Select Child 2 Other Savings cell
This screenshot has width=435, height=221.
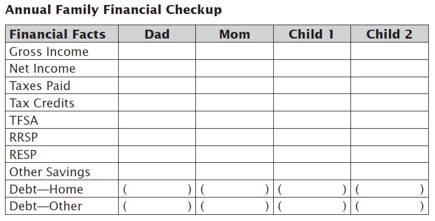pos(390,171)
